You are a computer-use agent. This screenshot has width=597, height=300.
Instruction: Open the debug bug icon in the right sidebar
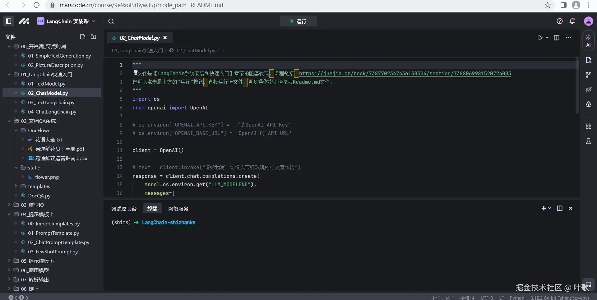pyautogui.click(x=588, y=104)
